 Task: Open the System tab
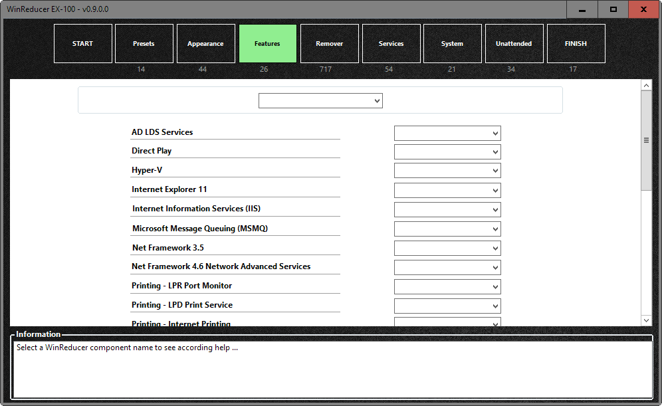(x=452, y=43)
